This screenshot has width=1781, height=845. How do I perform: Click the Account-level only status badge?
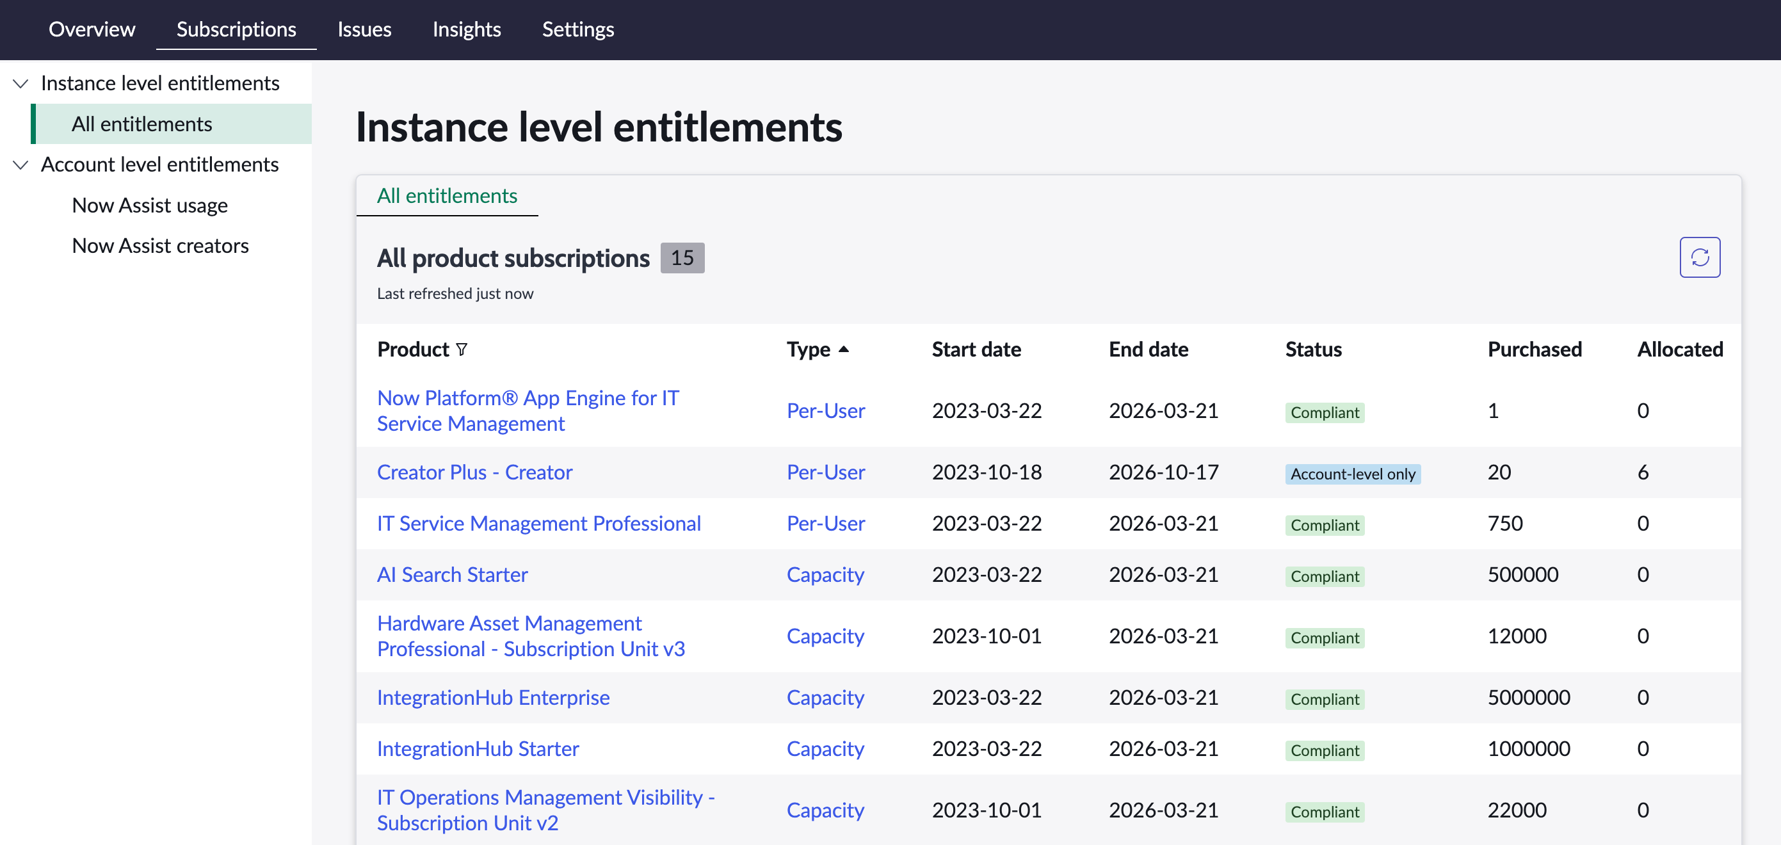[1353, 474]
